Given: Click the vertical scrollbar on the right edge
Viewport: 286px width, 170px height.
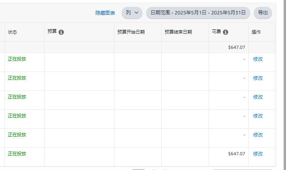Looking at the screenshot, I should 285,85.
